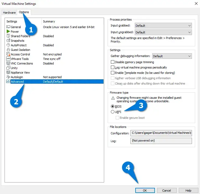Screen dimensions: 200x194
Task: Select the BIOS firmware radio button
Action: tap(112, 106)
